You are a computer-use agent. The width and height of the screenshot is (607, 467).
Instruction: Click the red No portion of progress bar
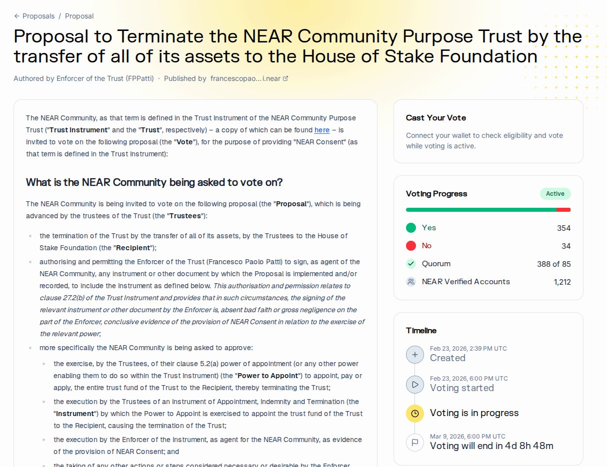point(563,210)
